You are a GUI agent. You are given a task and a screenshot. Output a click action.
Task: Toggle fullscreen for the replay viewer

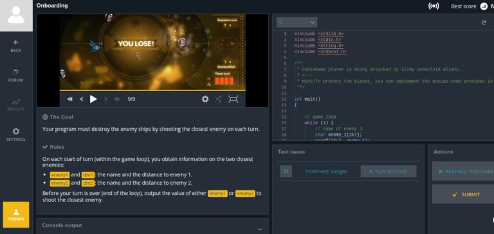tap(233, 99)
